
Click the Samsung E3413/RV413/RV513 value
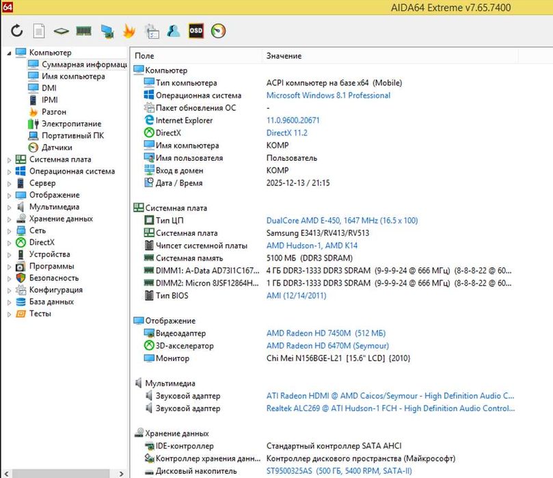pos(317,233)
